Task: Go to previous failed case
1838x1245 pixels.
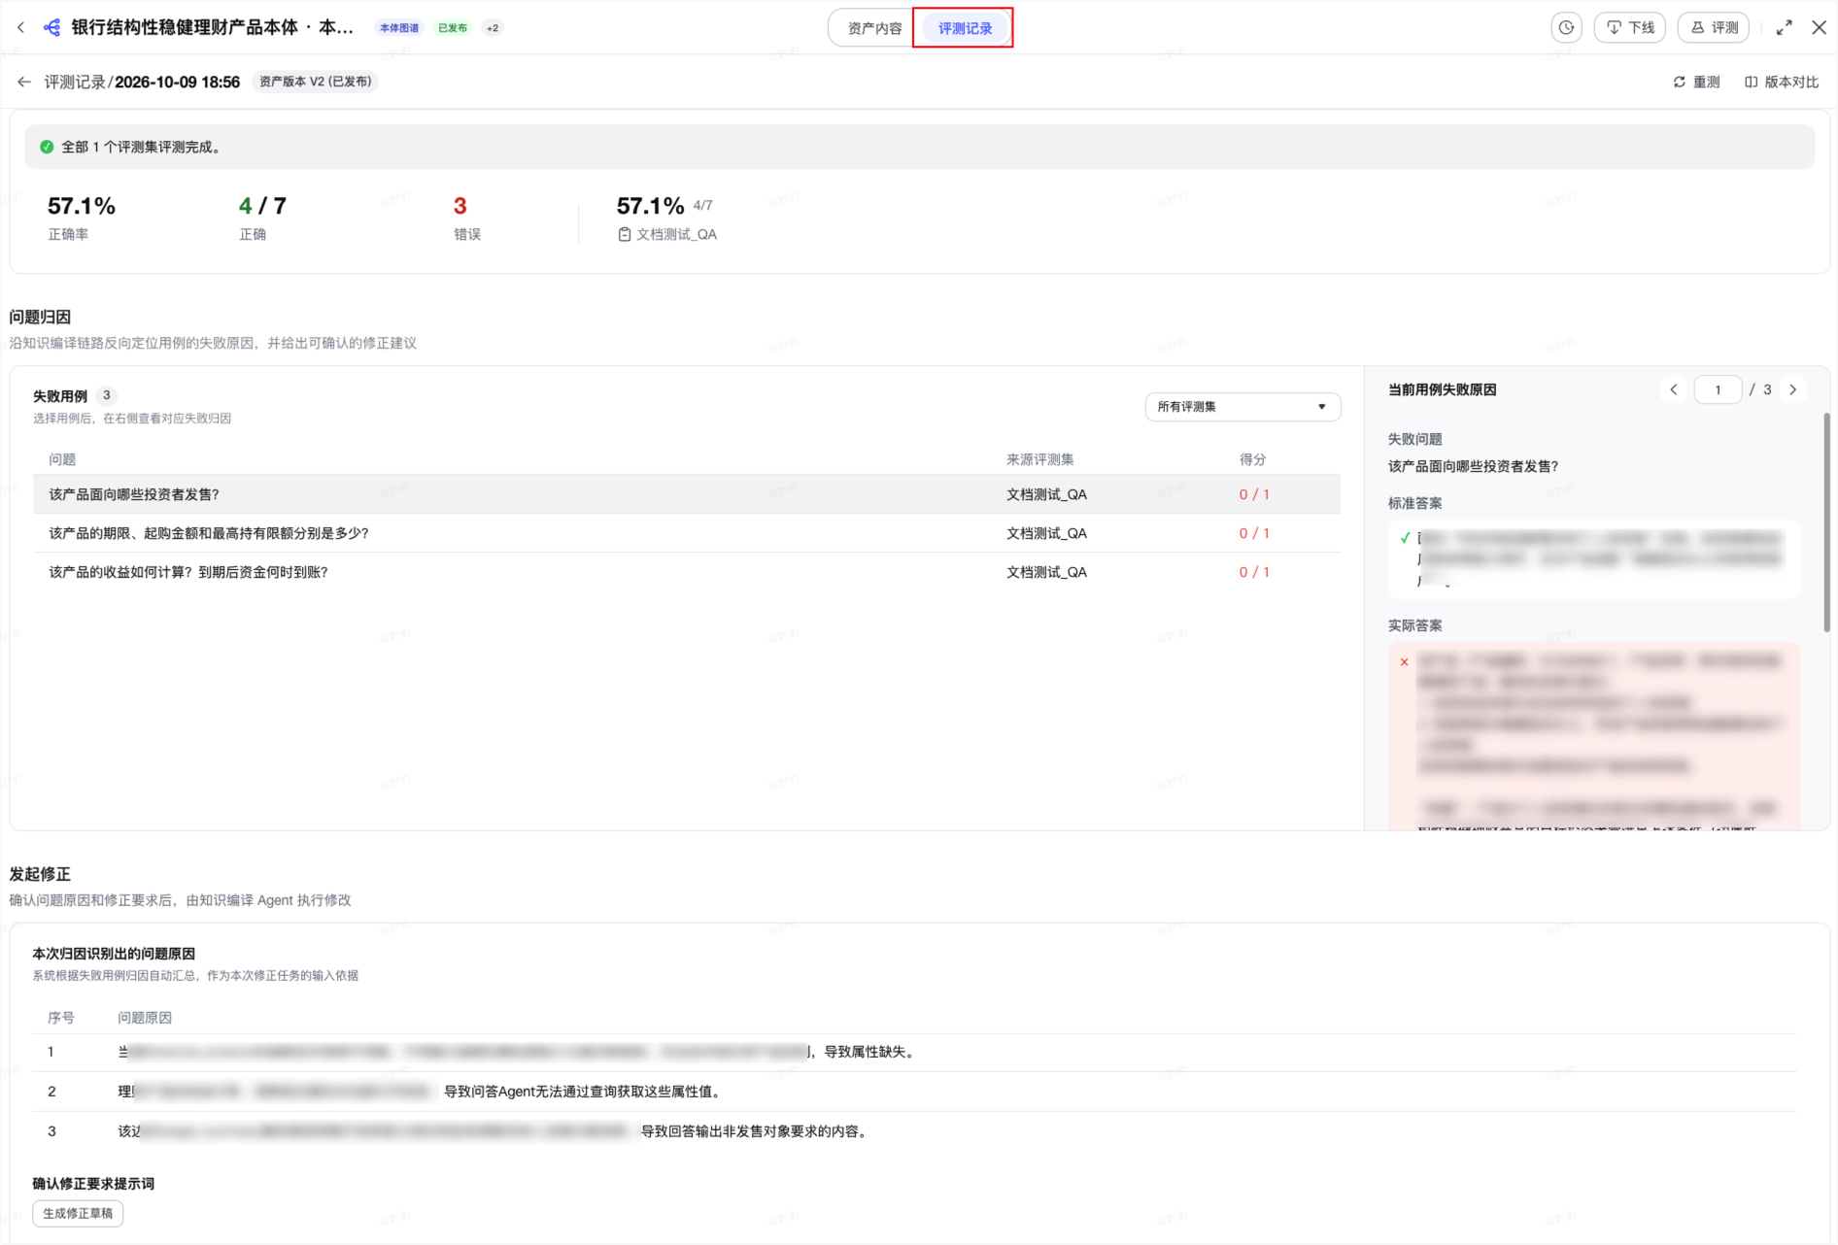Action: 1673,389
